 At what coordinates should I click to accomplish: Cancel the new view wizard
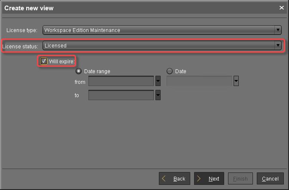(x=270, y=178)
